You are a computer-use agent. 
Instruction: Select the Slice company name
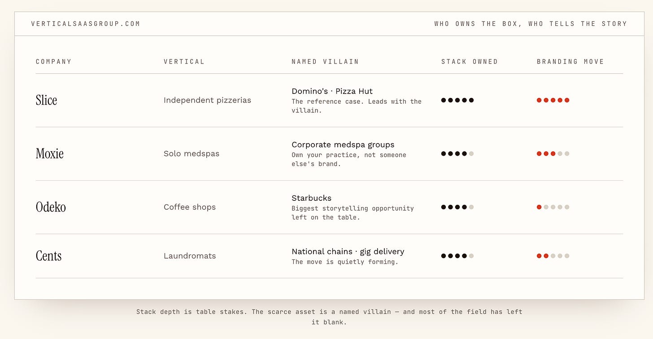click(x=47, y=100)
